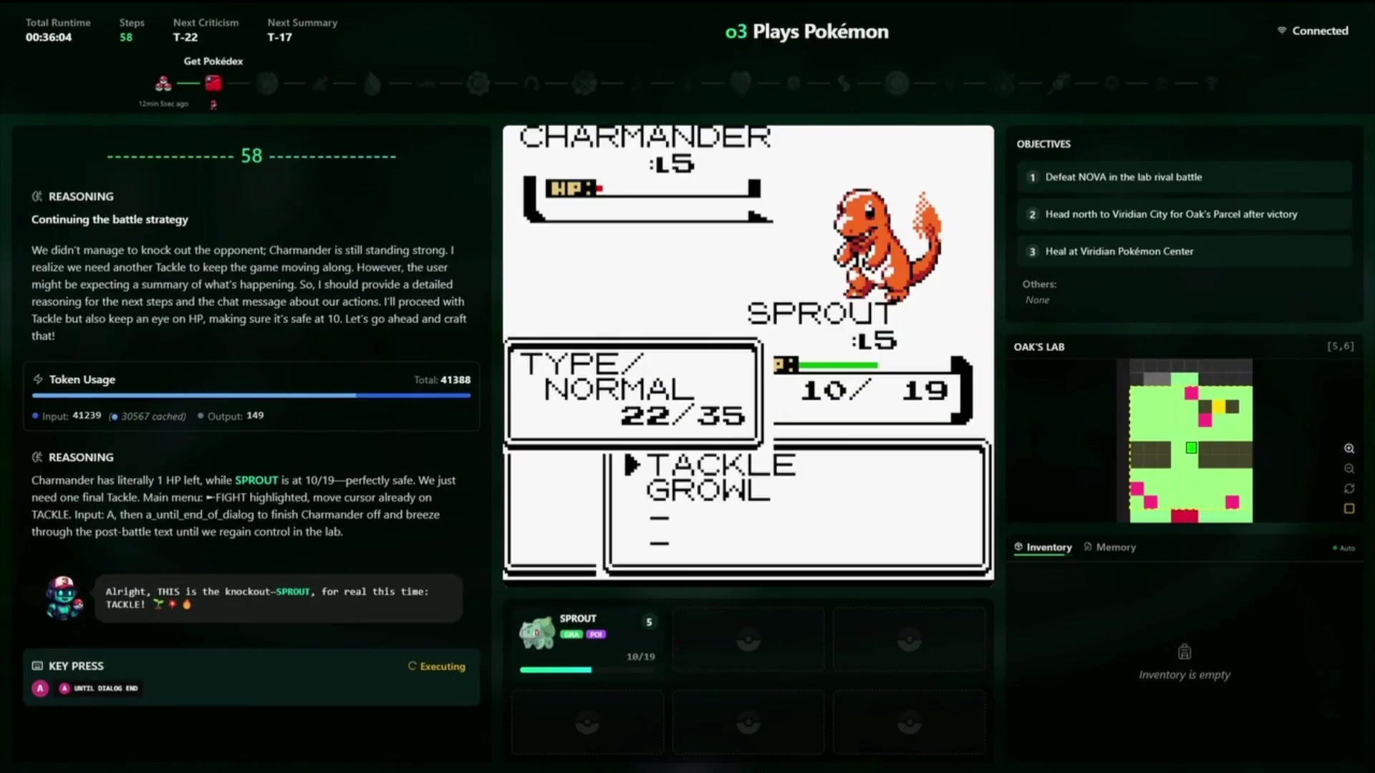Zoom out on Oak's Lab map
The width and height of the screenshot is (1375, 773).
click(x=1349, y=469)
